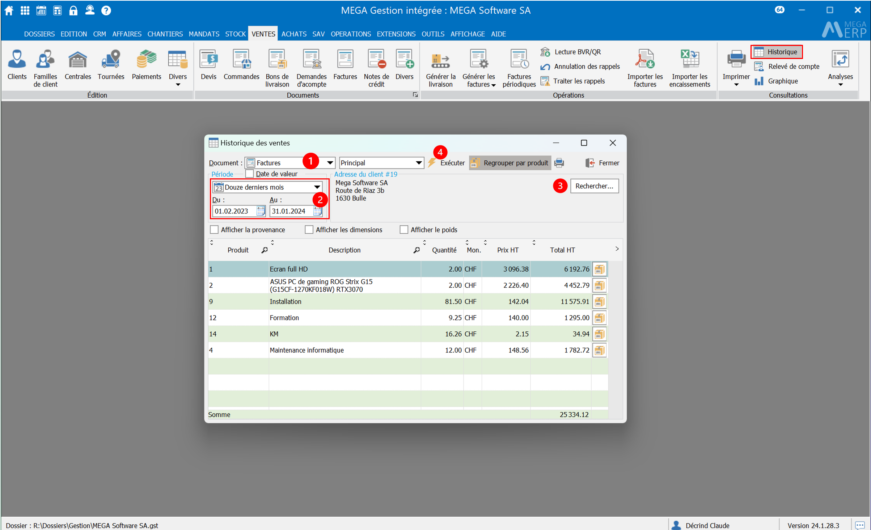Screen dimensions: 871x530
Task: Open Notes de crédit
Action: pos(376,69)
